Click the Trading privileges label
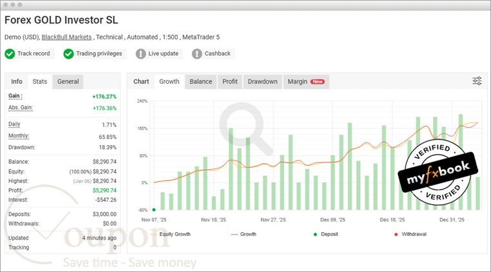This screenshot has width=491, height=272. [x=99, y=53]
